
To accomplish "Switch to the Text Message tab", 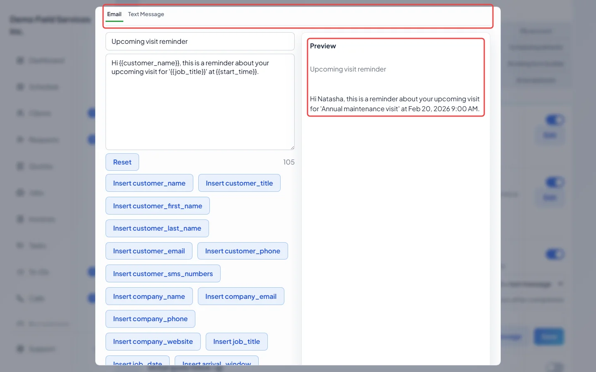I will coord(146,14).
